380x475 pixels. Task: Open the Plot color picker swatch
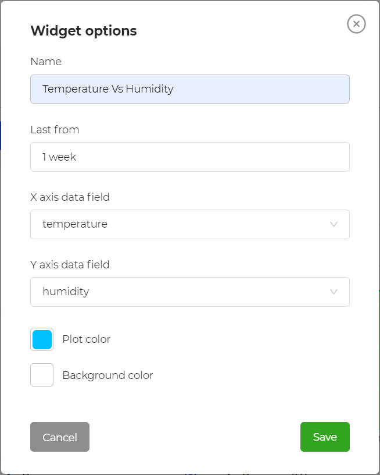pos(42,339)
